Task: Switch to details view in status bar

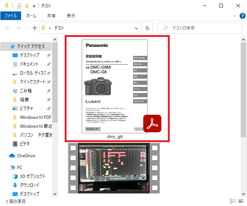Action: click(233, 201)
